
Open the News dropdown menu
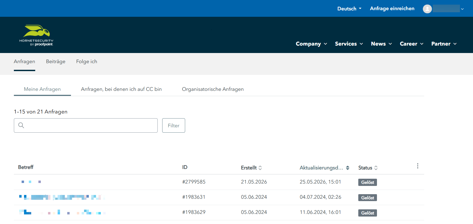(x=381, y=44)
